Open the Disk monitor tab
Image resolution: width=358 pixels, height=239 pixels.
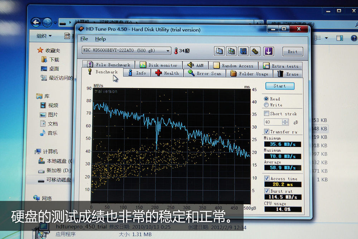(x=159, y=65)
